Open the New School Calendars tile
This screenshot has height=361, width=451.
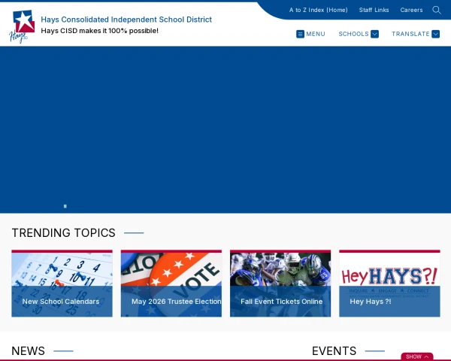pos(62,284)
